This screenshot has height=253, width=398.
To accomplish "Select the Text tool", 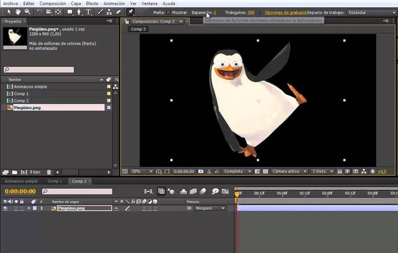I will click(88, 12).
